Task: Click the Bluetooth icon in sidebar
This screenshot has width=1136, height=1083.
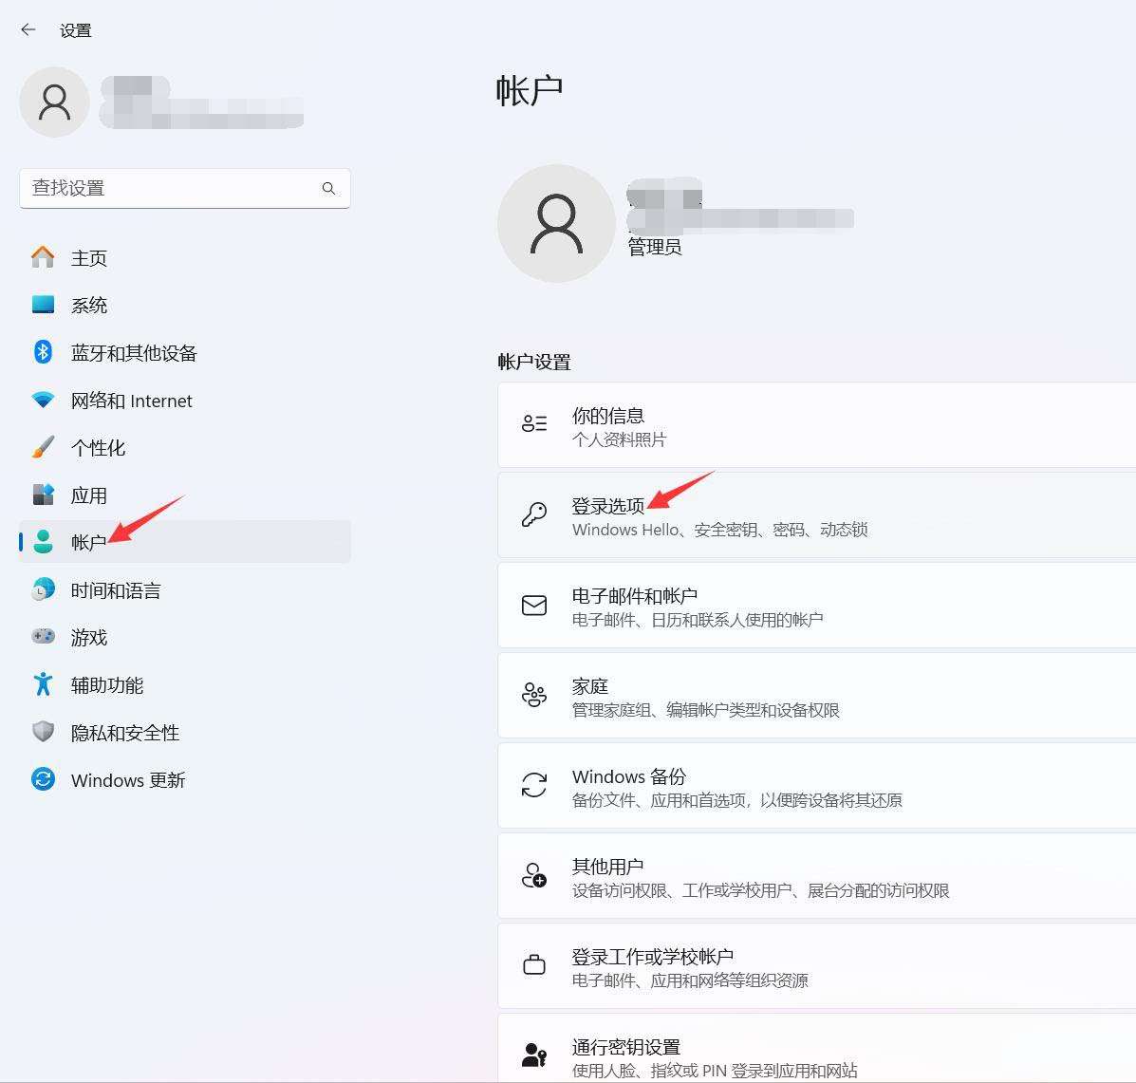Action: pos(43,352)
